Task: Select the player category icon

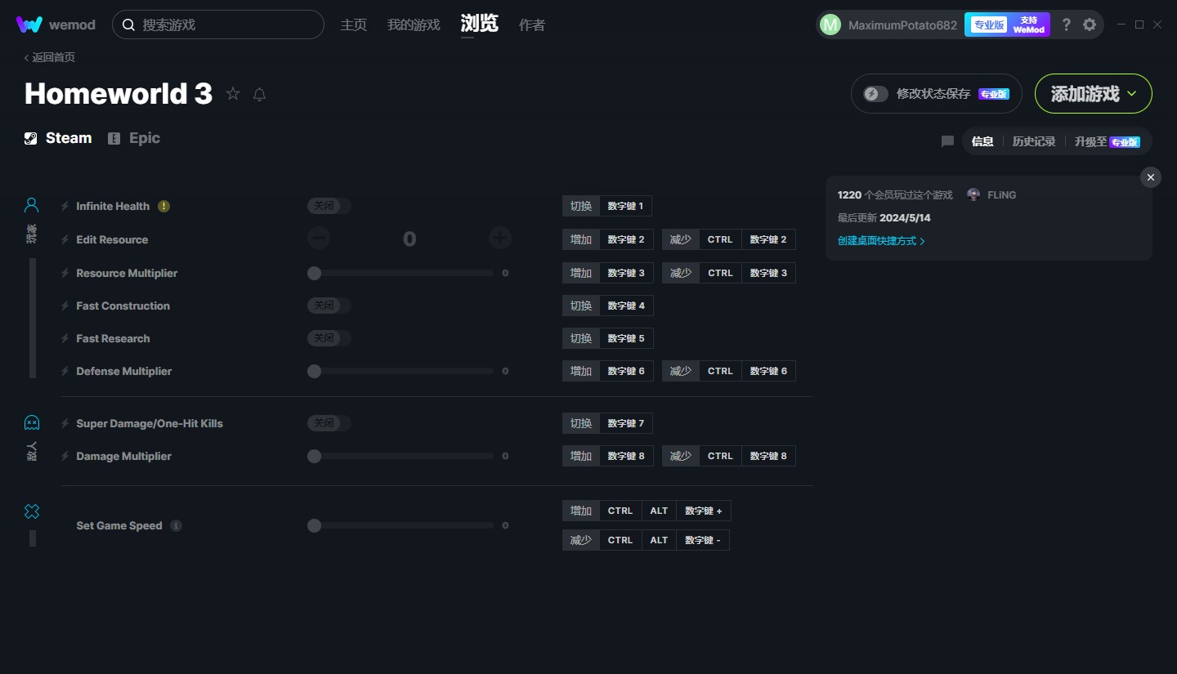Action: (x=31, y=204)
